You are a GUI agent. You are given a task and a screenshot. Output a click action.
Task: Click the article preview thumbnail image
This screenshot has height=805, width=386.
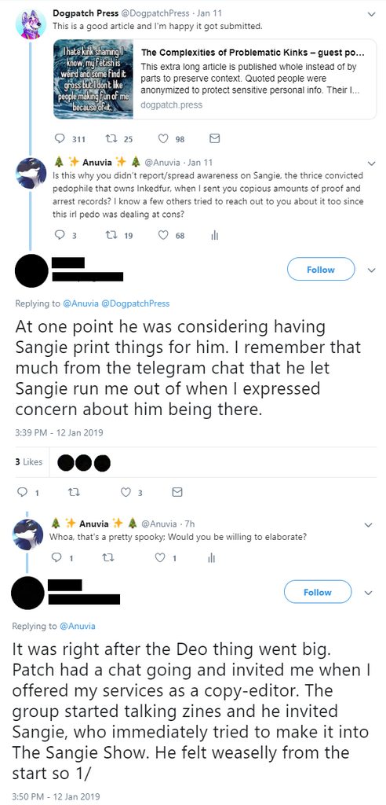(x=93, y=79)
